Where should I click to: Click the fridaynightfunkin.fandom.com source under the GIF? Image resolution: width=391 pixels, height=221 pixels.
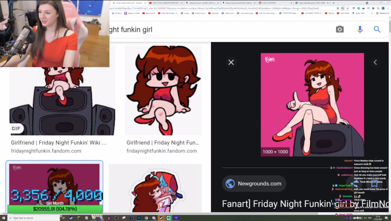click(x=46, y=151)
